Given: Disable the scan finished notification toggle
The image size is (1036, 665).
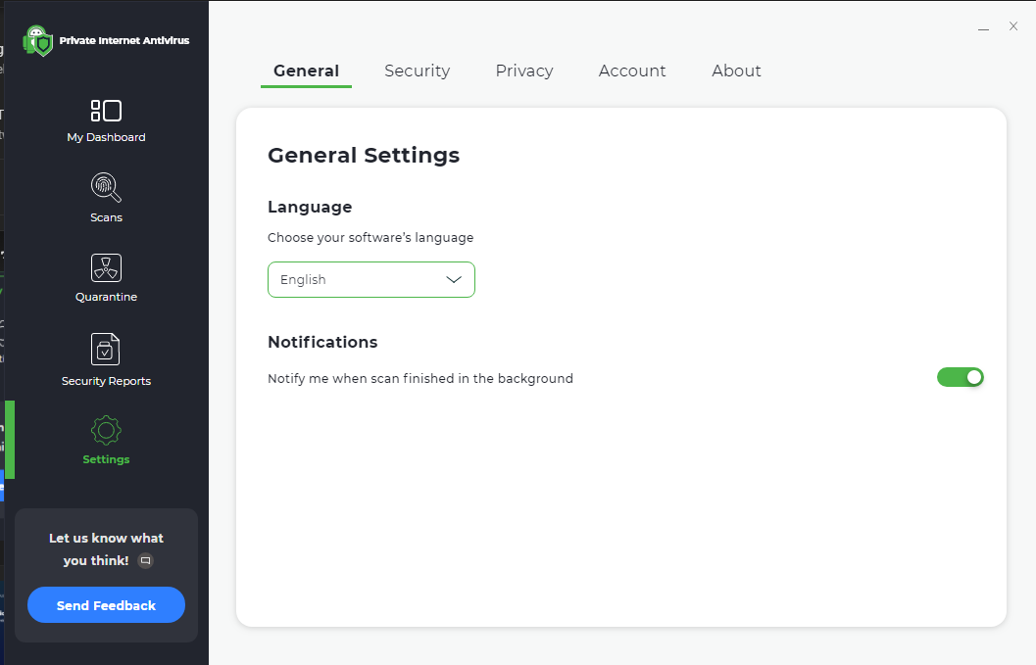Looking at the screenshot, I should pyautogui.click(x=960, y=377).
